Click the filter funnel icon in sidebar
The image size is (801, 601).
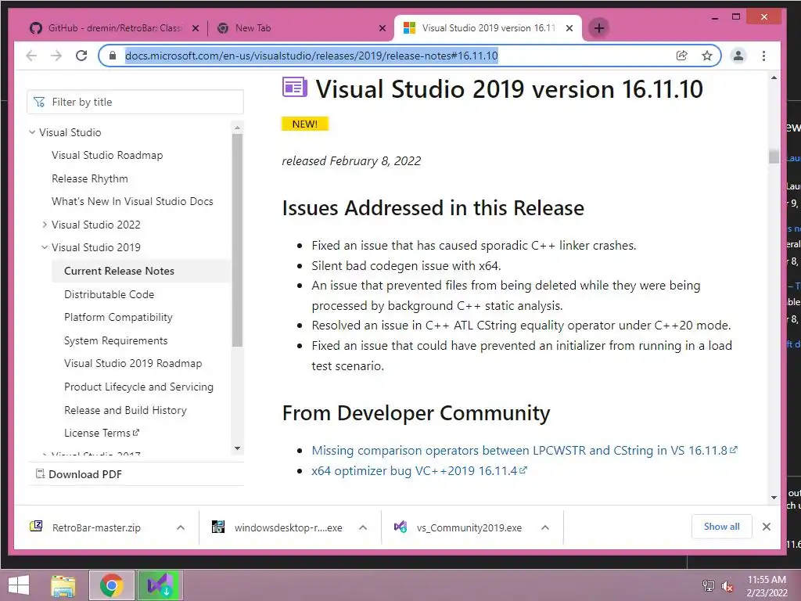(x=39, y=103)
